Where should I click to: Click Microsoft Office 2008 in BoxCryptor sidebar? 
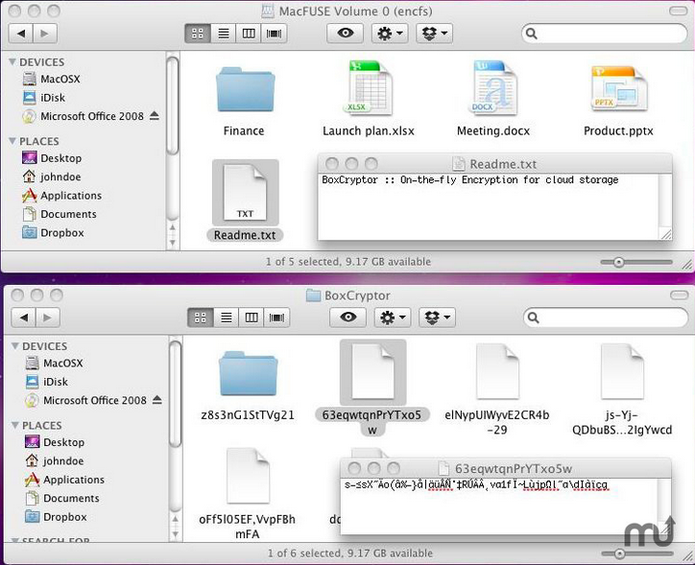[85, 400]
